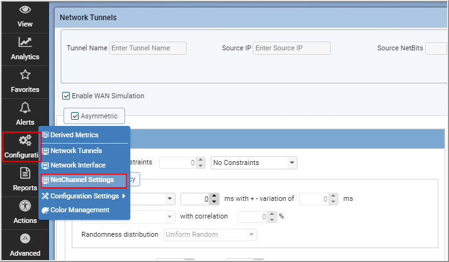449x262 pixels.
Task: Click the Actions sidebar icon
Action: click(x=25, y=205)
